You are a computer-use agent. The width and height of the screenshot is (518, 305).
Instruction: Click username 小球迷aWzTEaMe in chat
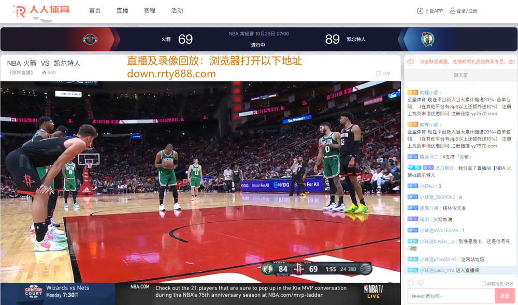(439, 231)
